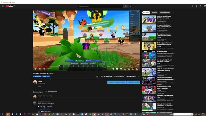206x116 pixels.
Task: Like the video with thumbs-up
Action: pos(97,77)
